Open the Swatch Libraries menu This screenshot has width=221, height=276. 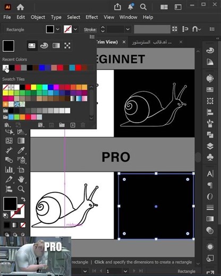pyautogui.click(x=7, y=125)
